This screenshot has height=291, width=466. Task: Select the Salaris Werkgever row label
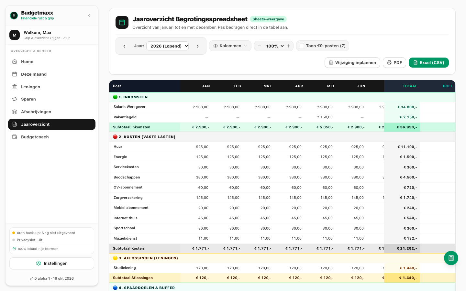click(x=129, y=107)
